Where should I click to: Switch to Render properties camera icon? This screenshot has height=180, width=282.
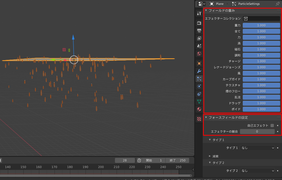click(x=199, y=23)
